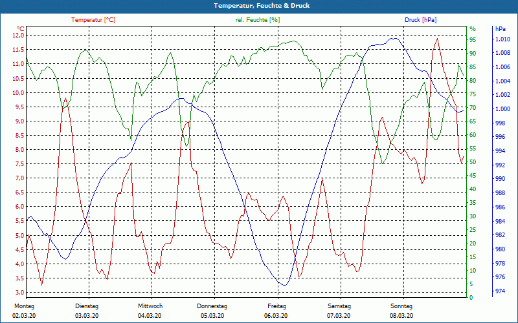Click the '50' humidity axis value
Viewport: 518px width, 323px height.
(x=473, y=162)
